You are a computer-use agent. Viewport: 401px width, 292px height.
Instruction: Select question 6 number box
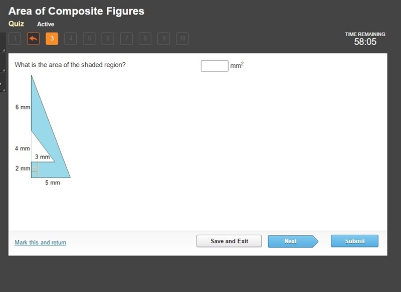108,39
